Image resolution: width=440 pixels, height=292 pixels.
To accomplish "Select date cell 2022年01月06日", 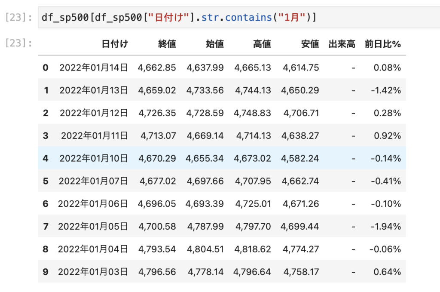I will tap(93, 204).
